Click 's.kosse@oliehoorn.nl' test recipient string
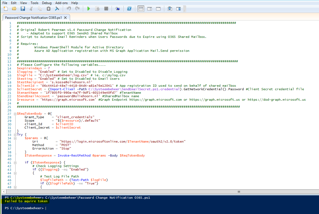This screenshot has height=214, width=319. point(71,82)
